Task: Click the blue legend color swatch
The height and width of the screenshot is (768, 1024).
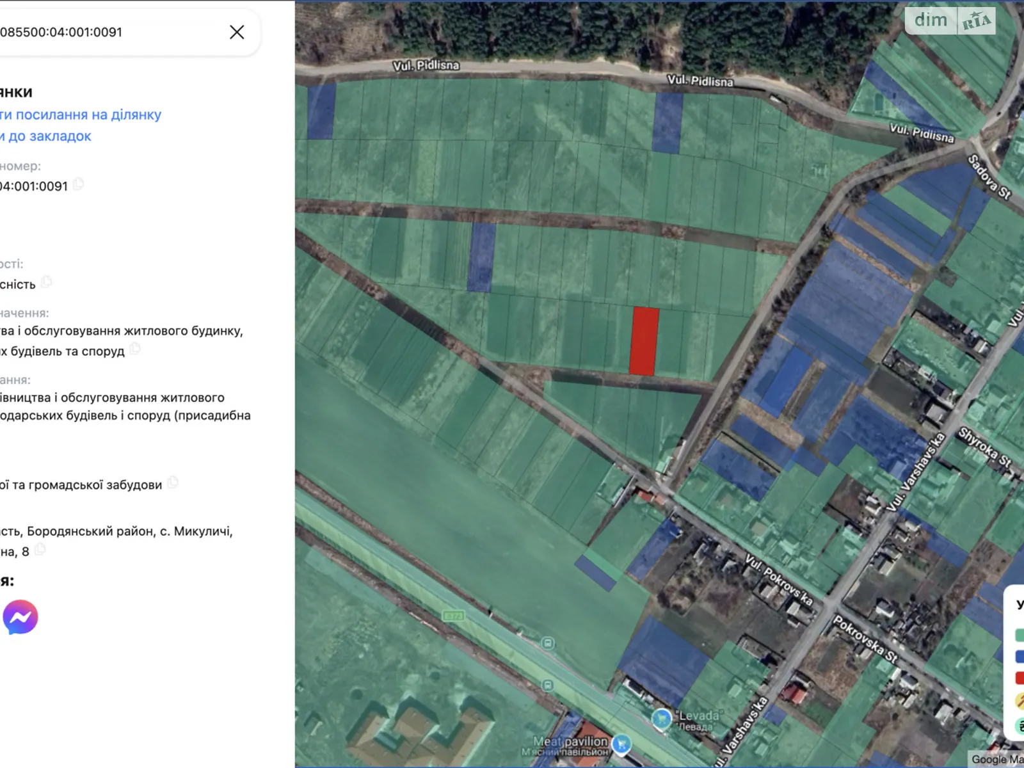Action: (x=1020, y=657)
